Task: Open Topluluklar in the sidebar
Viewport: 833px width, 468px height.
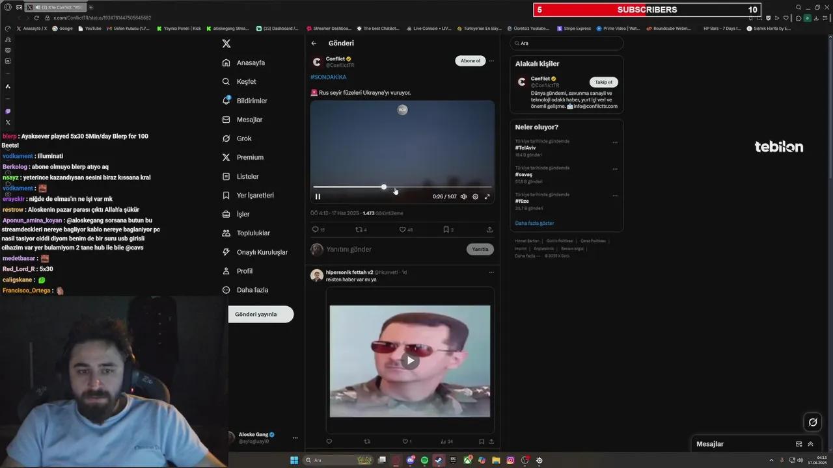Action: pyautogui.click(x=246, y=233)
